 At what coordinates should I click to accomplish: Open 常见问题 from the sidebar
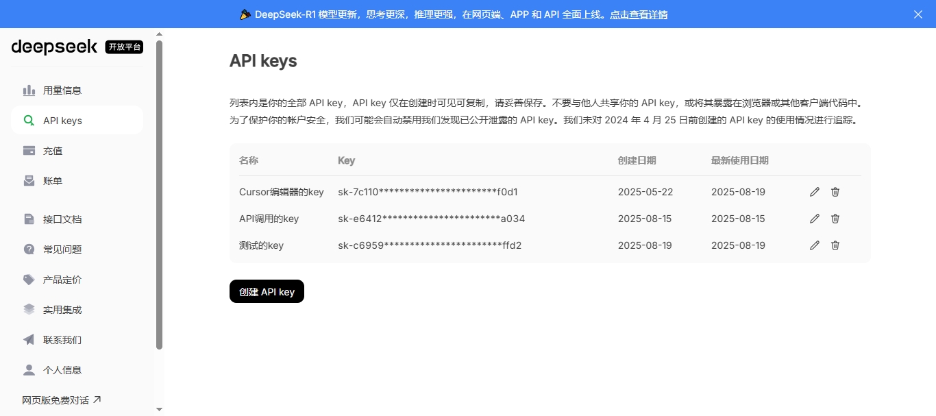(x=77, y=249)
